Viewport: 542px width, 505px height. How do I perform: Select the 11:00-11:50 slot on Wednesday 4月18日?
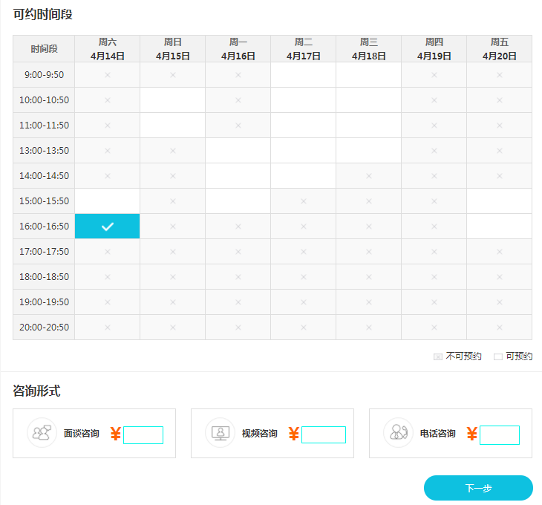(368, 126)
